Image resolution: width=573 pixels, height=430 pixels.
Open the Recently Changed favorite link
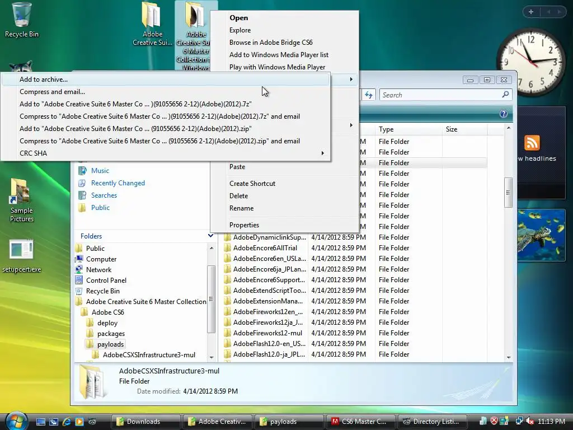(x=118, y=183)
